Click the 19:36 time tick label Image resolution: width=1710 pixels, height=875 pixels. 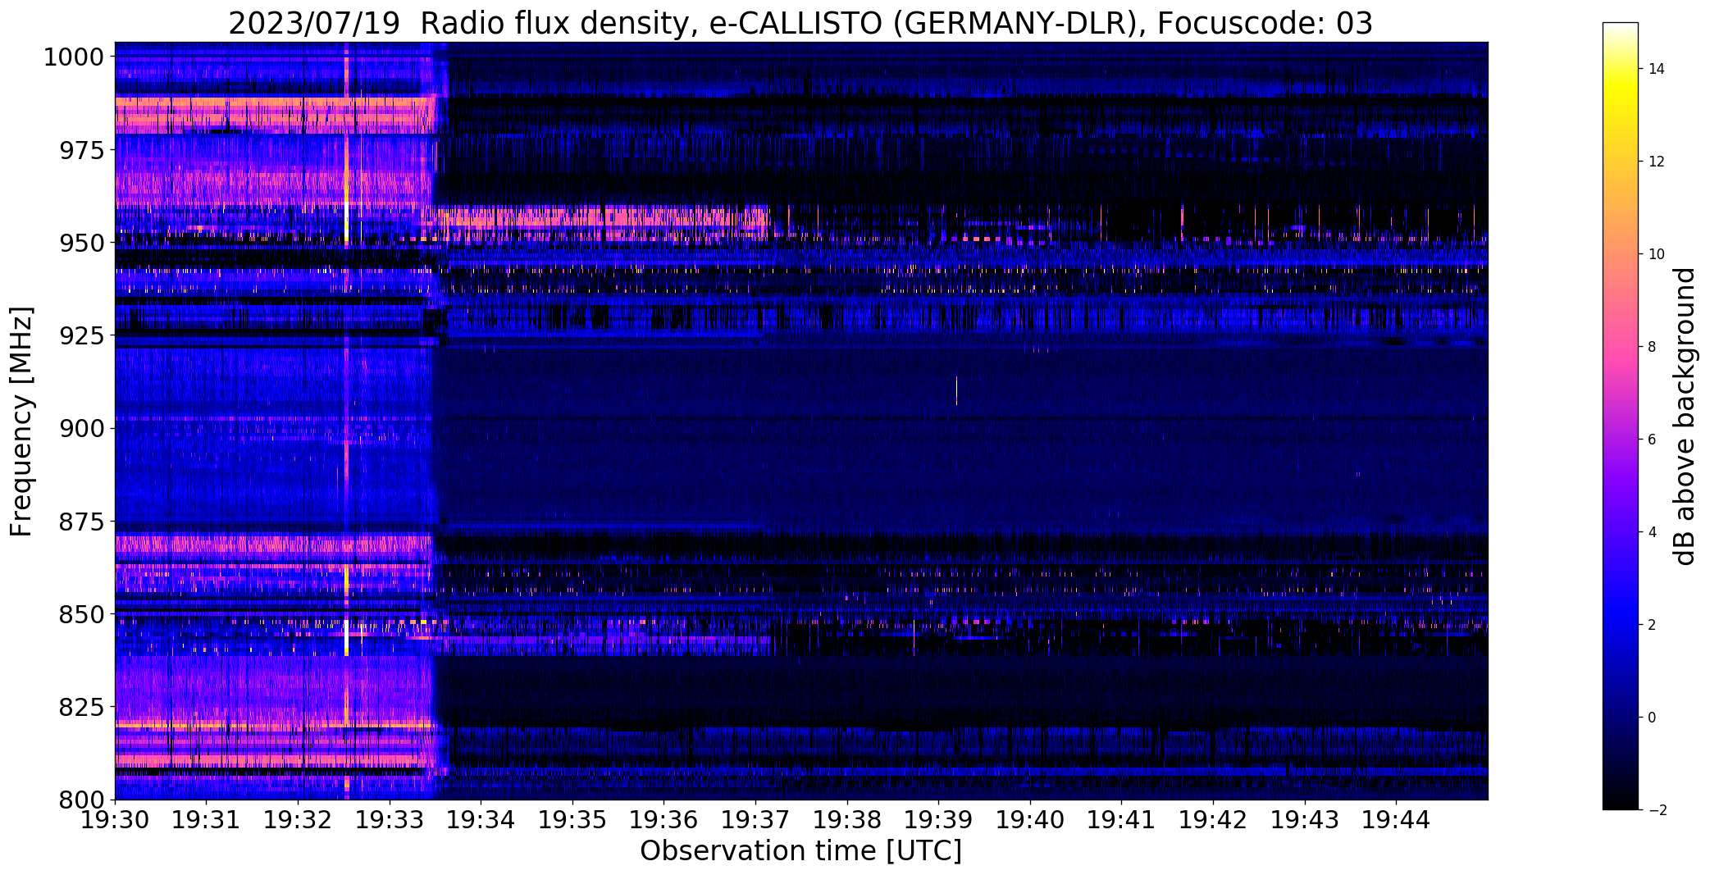pyautogui.click(x=664, y=819)
